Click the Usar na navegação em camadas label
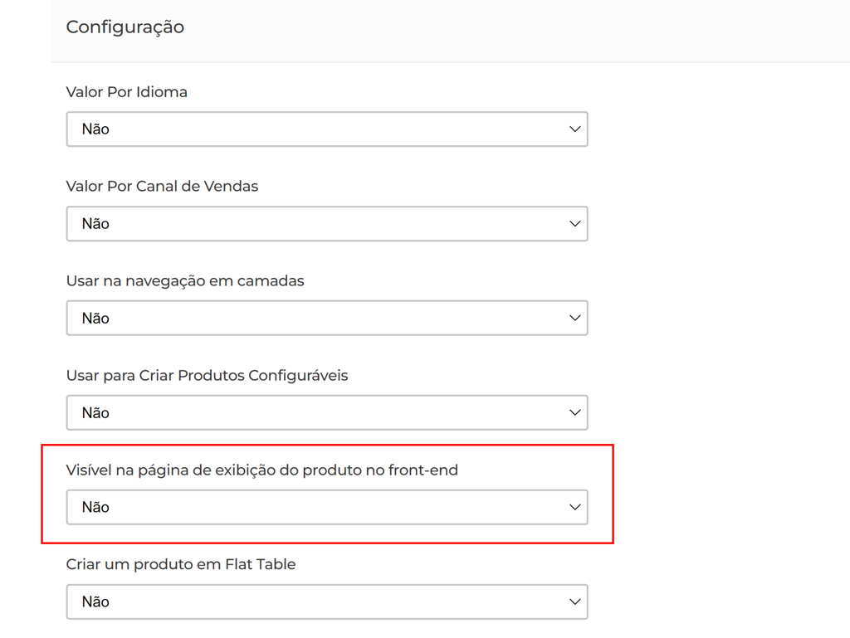This screenshot has height=638, width=850. tap(185, 281)
